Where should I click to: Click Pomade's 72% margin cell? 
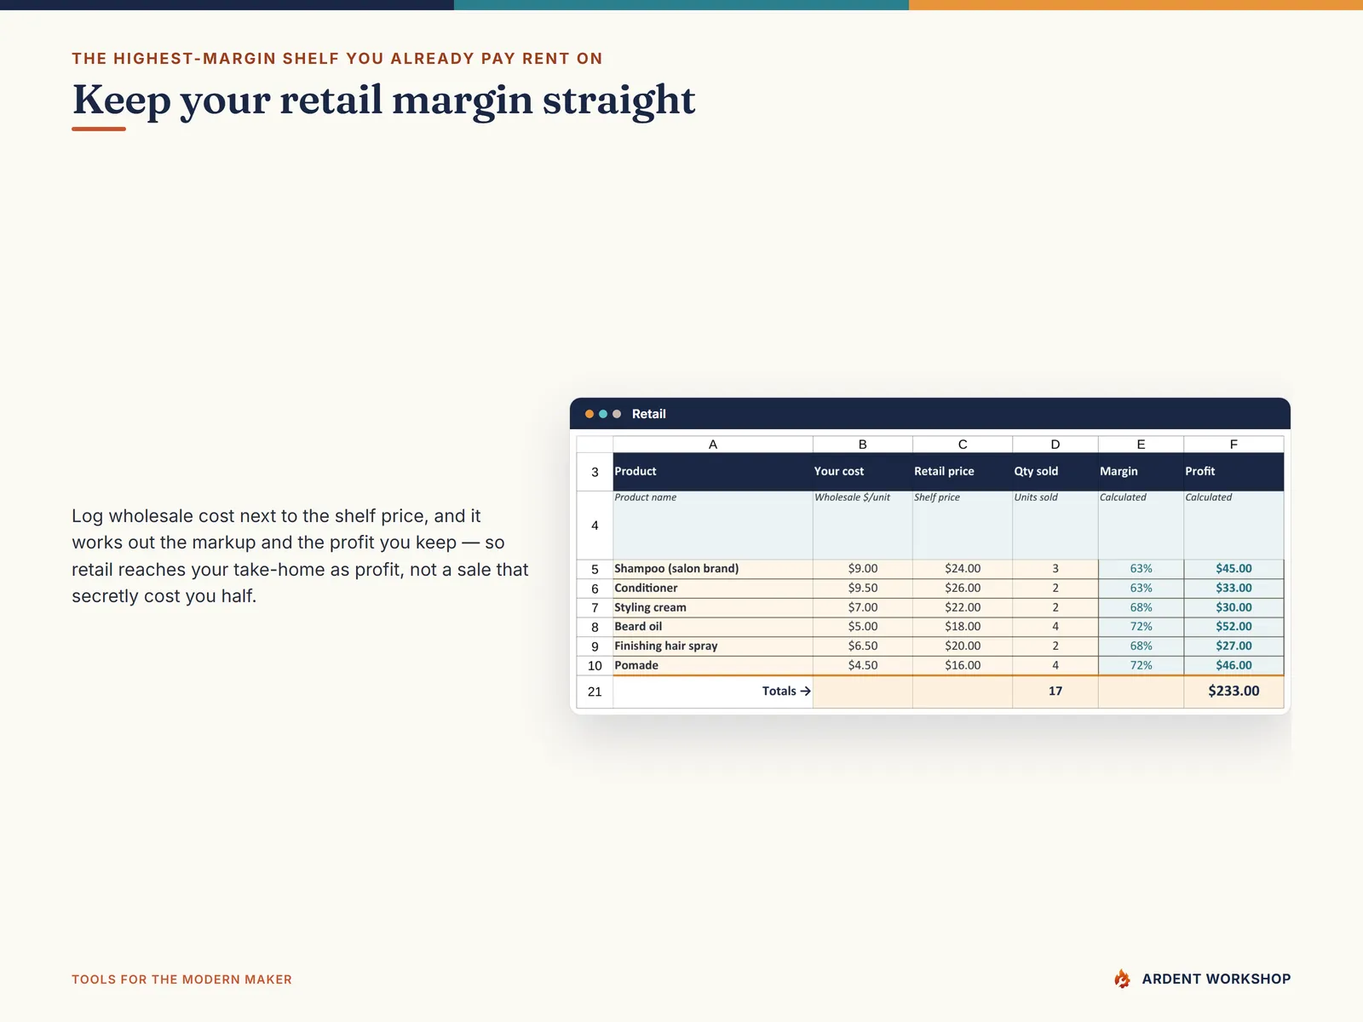[x=1142, y=666]
